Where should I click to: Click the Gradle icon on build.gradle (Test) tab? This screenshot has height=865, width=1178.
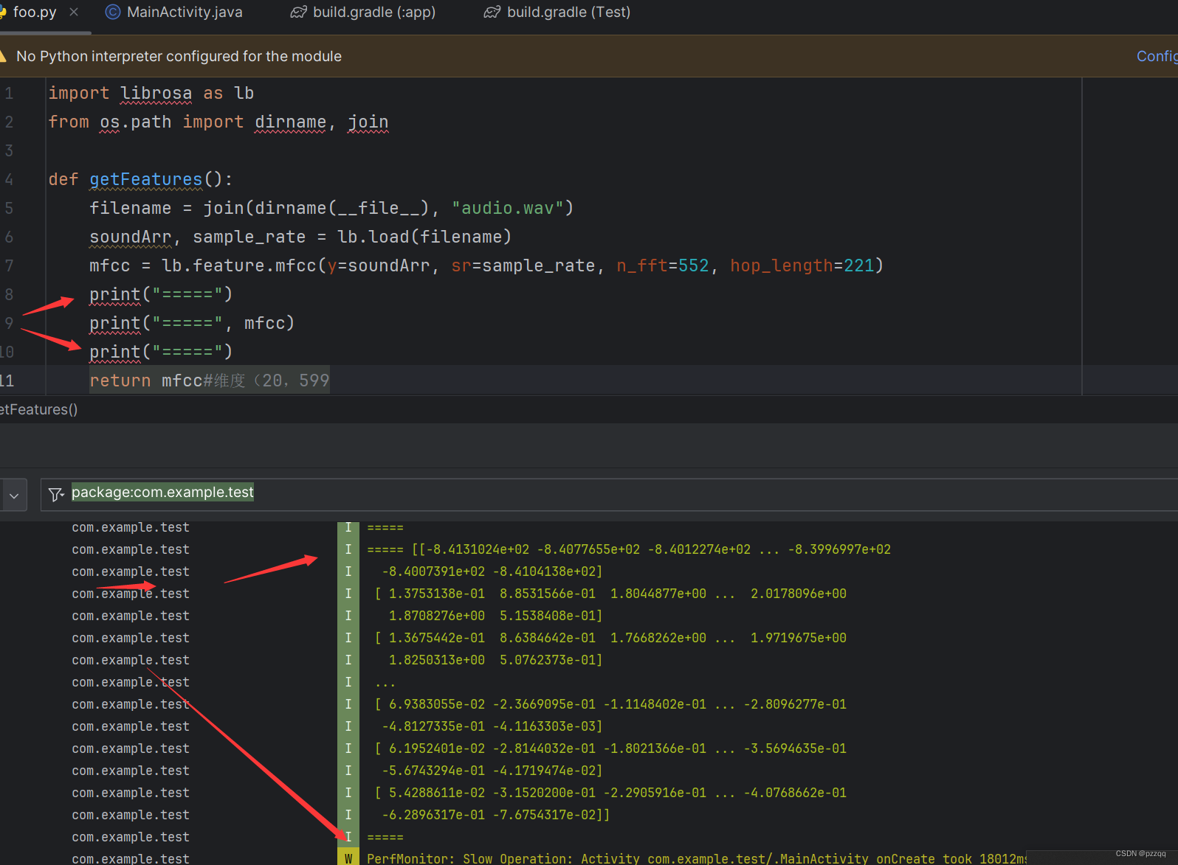click(x=492, y=13)
